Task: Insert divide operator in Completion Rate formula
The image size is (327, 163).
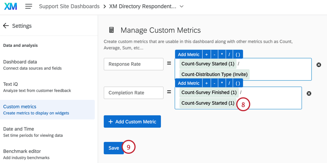Action: click(x=229, y=83)
